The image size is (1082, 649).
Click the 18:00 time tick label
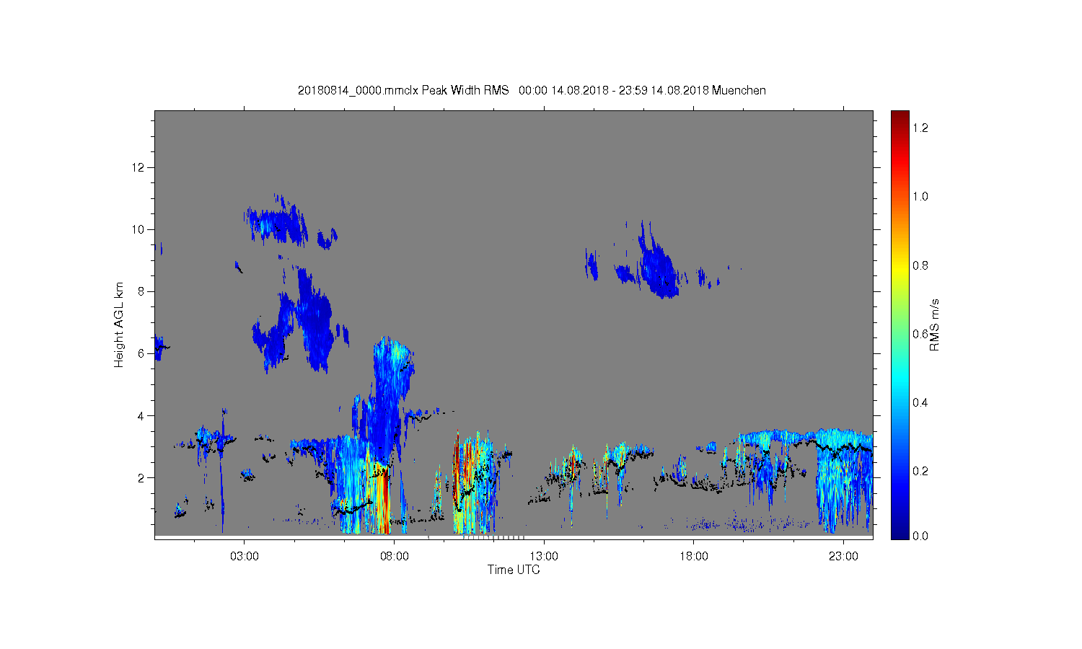(693, 557)
